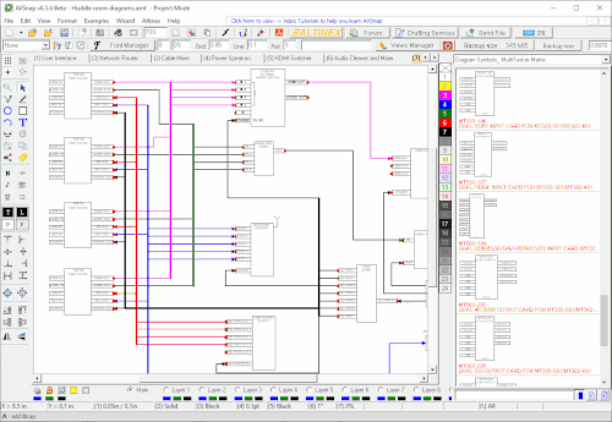Click the yellow square icon below the canvas

pos(73,390)
